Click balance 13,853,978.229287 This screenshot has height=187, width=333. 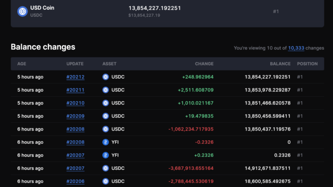coord(268,90)
